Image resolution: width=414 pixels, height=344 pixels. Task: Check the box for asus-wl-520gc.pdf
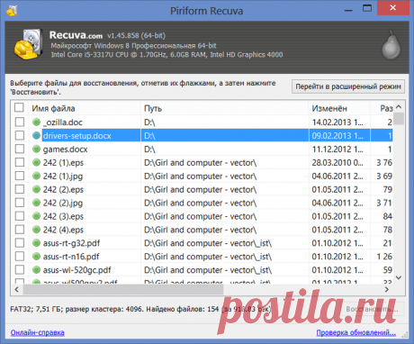pos(20,269)
